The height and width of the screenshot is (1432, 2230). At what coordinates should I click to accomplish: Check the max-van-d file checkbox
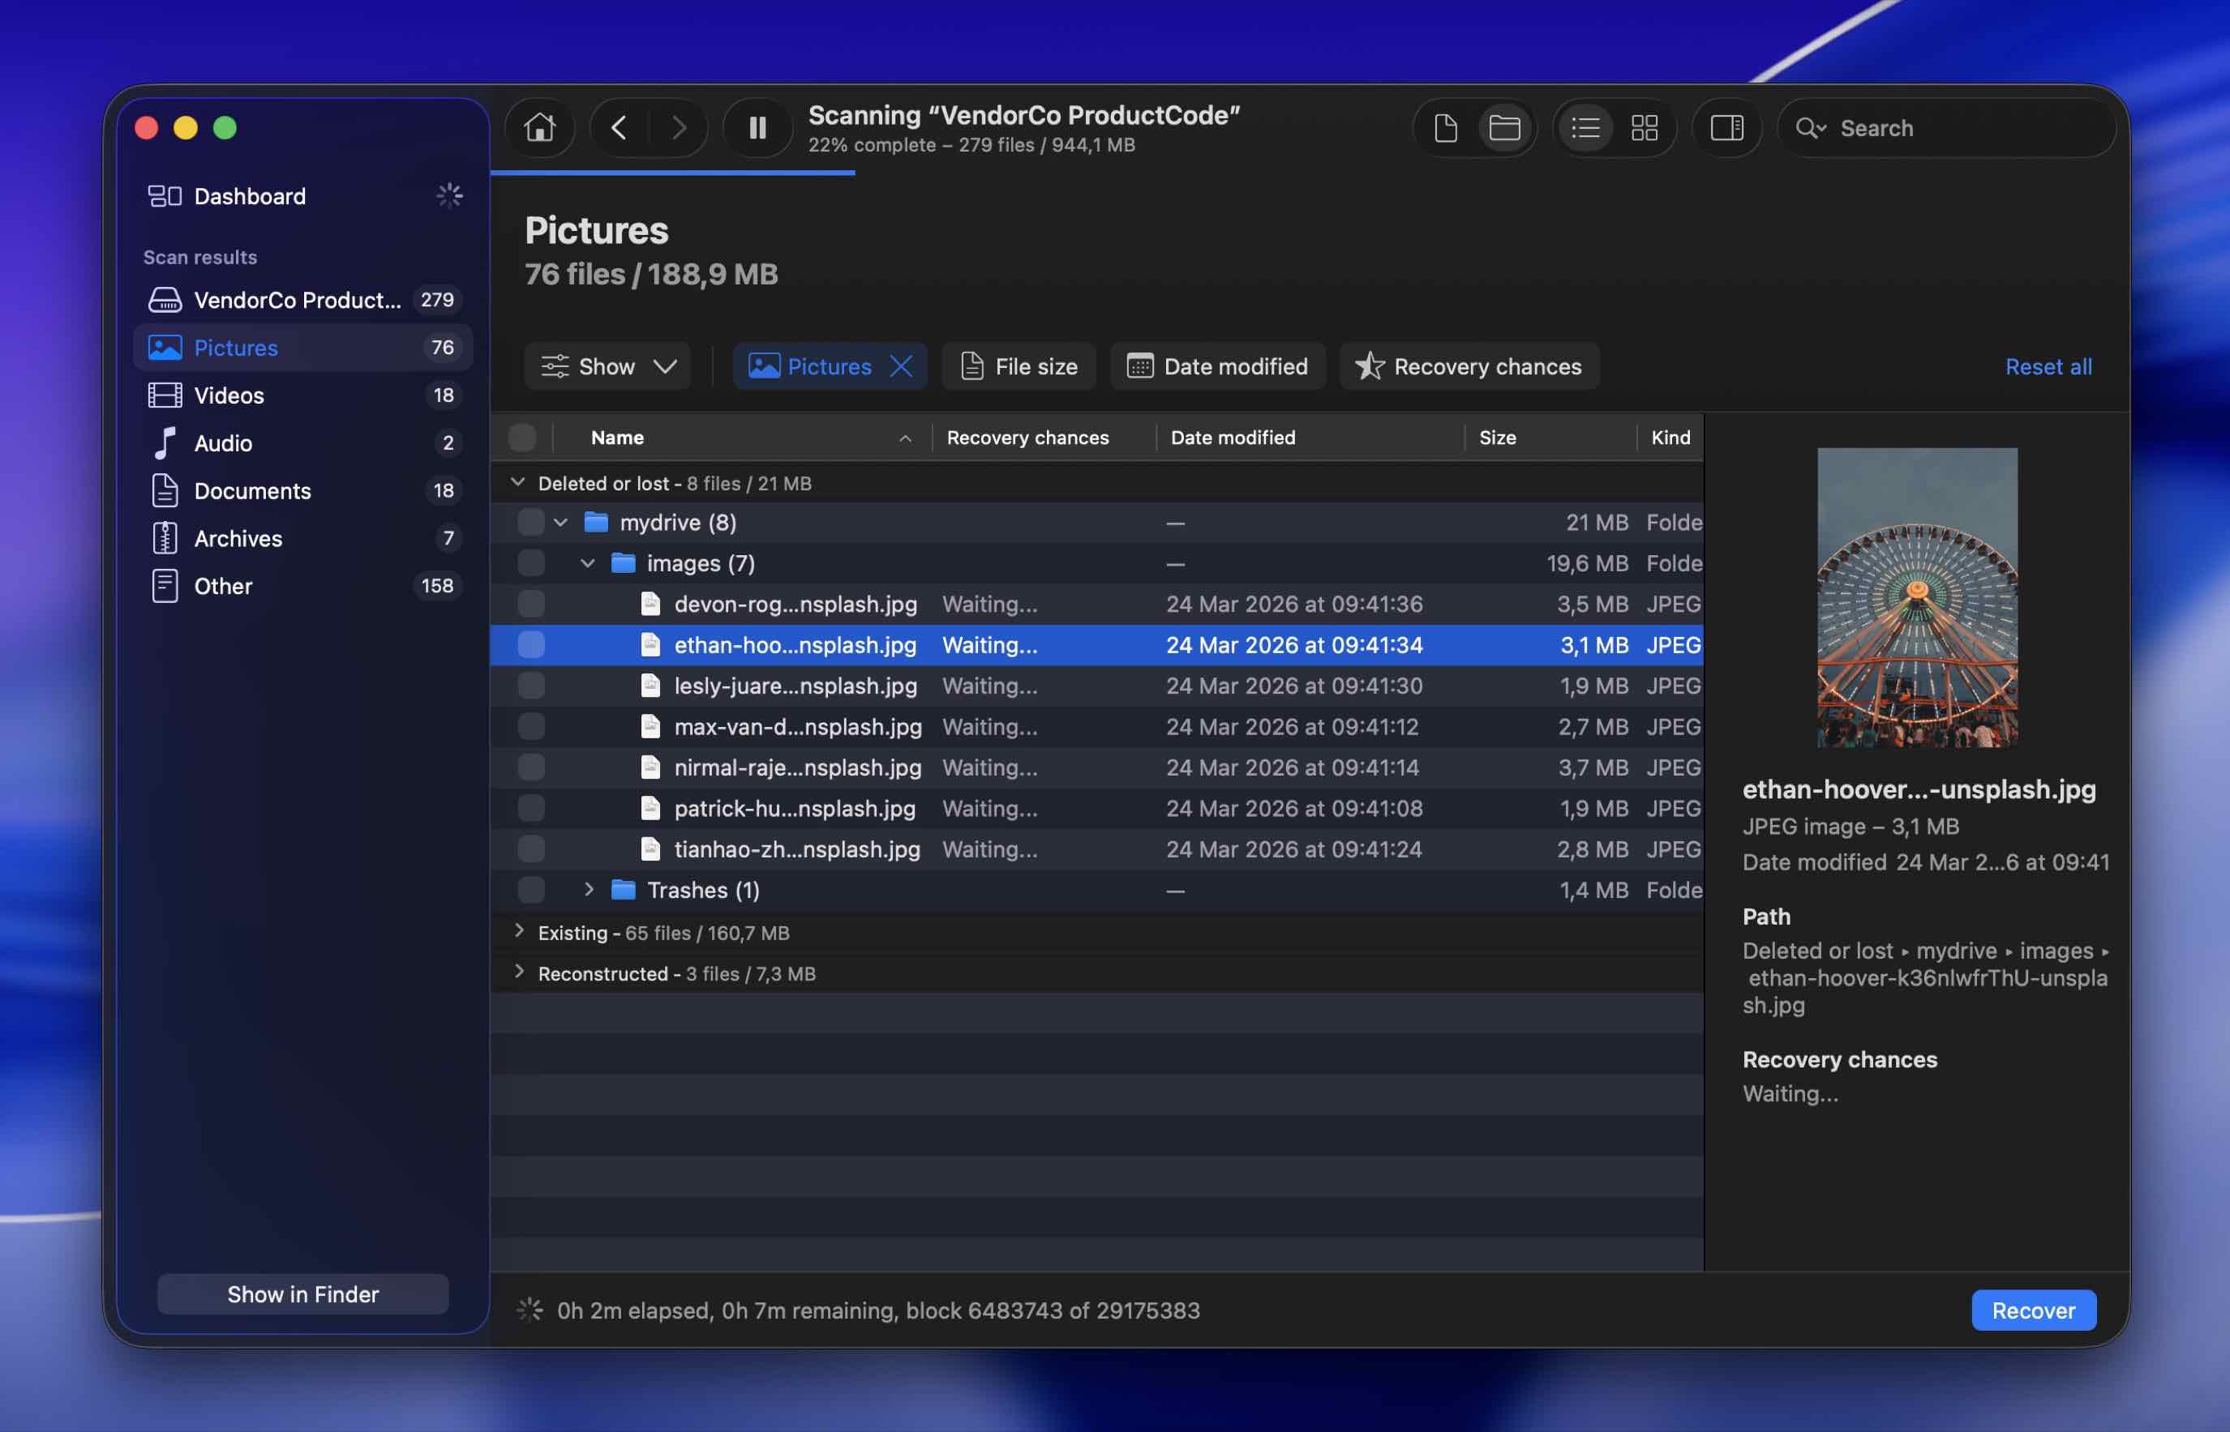531,727
